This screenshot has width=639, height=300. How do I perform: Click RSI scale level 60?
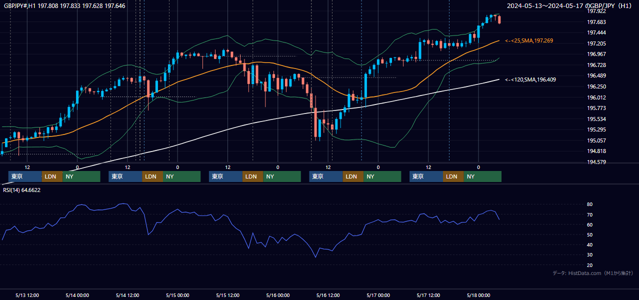(x=590, y=224)
